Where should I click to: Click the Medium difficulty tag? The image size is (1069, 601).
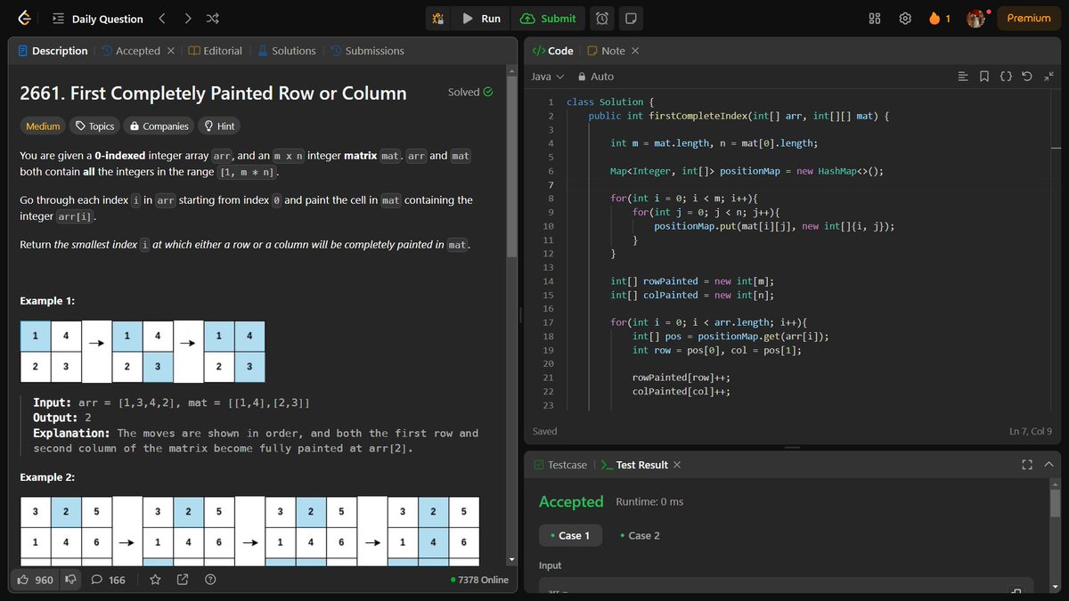pos(43,126)
